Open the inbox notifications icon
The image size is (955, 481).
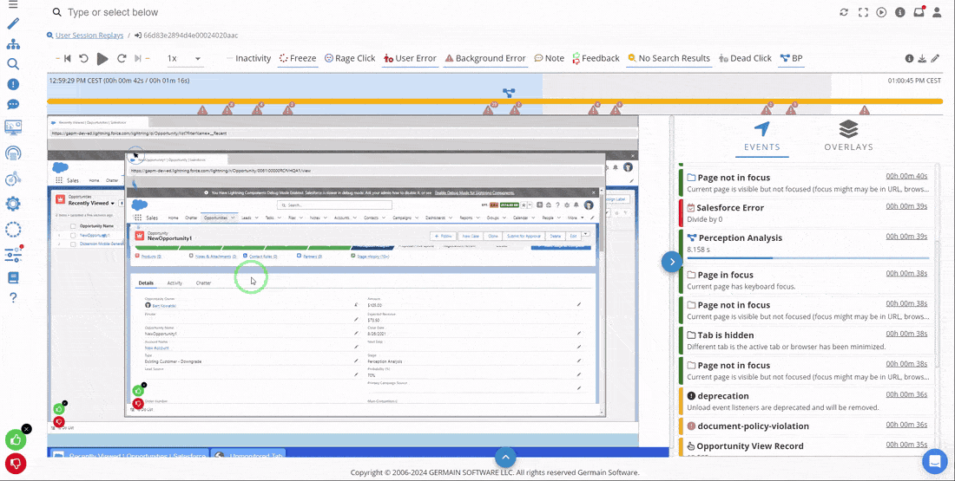click(x=919, y=11)
